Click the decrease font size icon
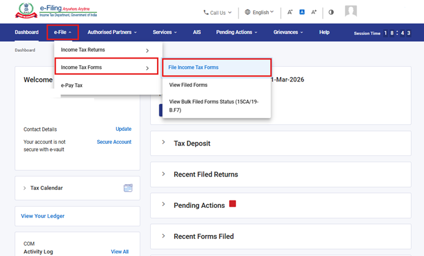This screenshot has width=424, height=256. click(290, 12)
